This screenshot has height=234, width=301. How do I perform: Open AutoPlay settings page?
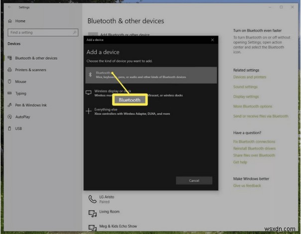[x=22, y=117]
